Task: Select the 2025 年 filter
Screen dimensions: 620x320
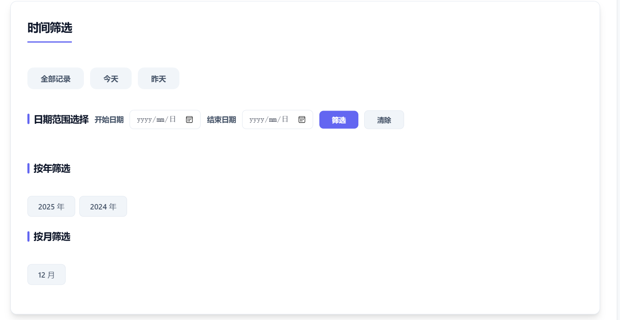Action: 51,206
